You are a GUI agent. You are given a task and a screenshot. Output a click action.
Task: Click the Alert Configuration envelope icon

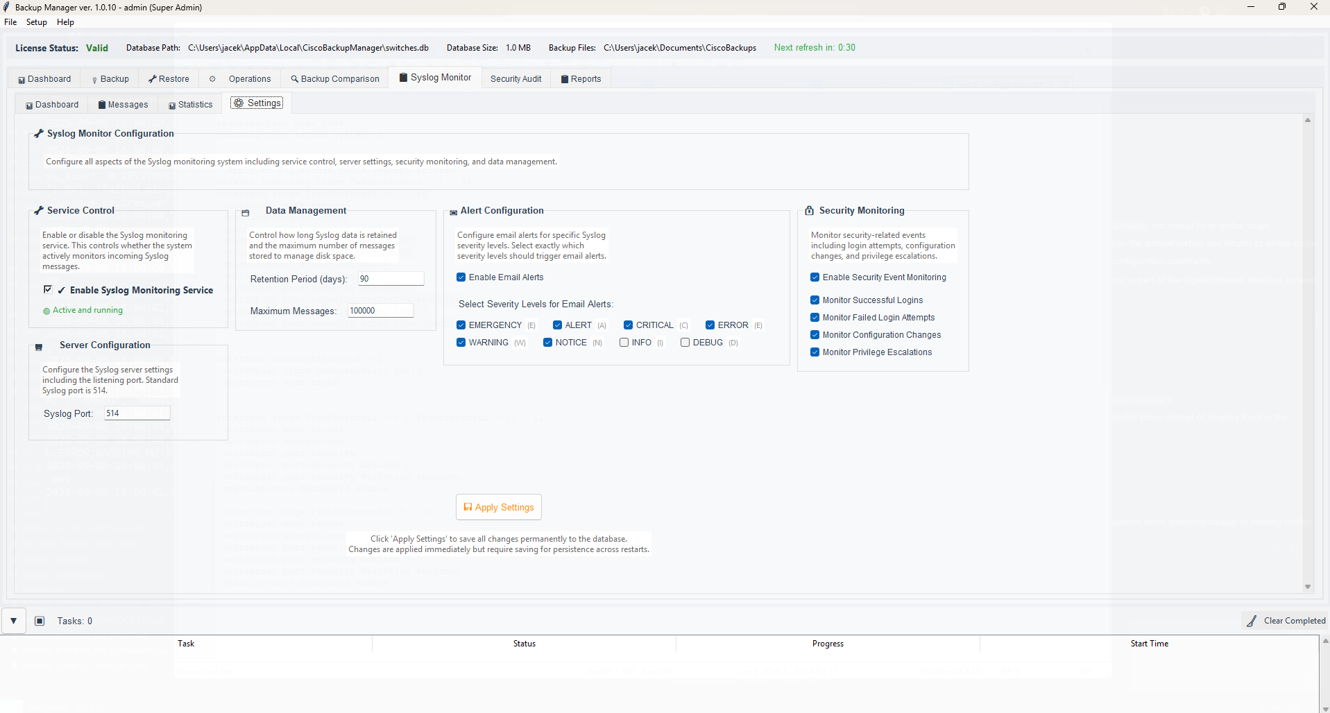pyautogui.click(x=453, y=213)
